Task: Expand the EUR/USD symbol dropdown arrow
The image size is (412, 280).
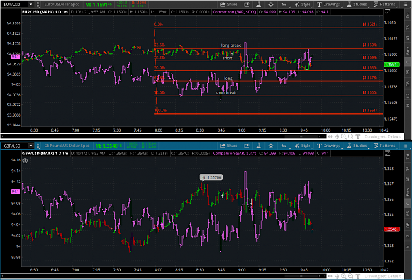Action: click(30, 5)
